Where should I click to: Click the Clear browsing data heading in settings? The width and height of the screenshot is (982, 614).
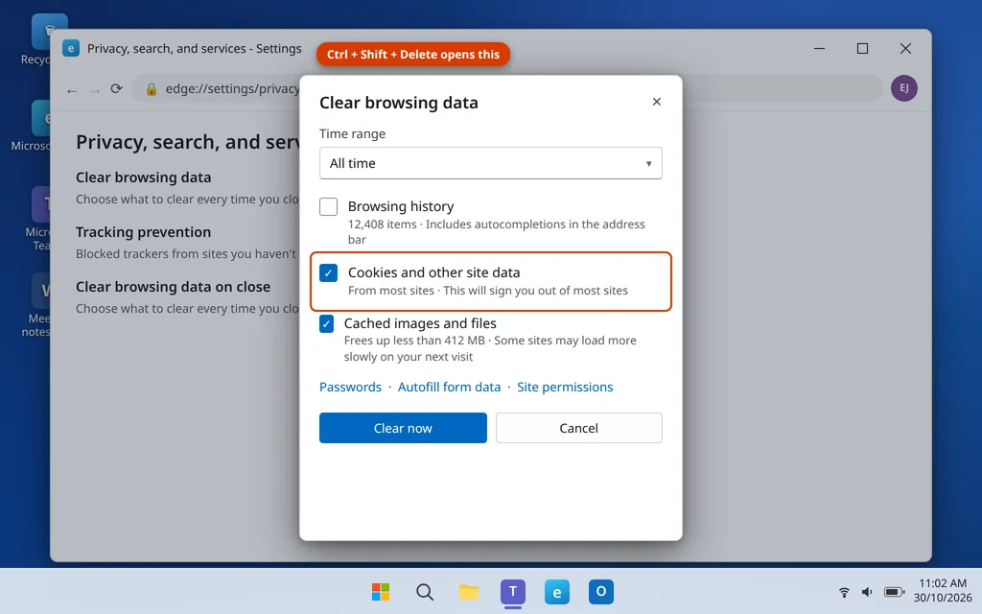pos(144,177)
